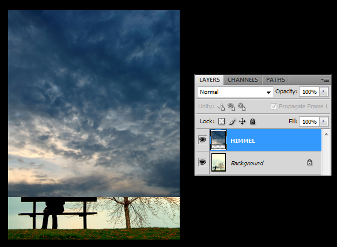The image size is (337, 247).
Task: Toggle Propagate Frame 1 checkbox
Action: [x=274, y=107]
